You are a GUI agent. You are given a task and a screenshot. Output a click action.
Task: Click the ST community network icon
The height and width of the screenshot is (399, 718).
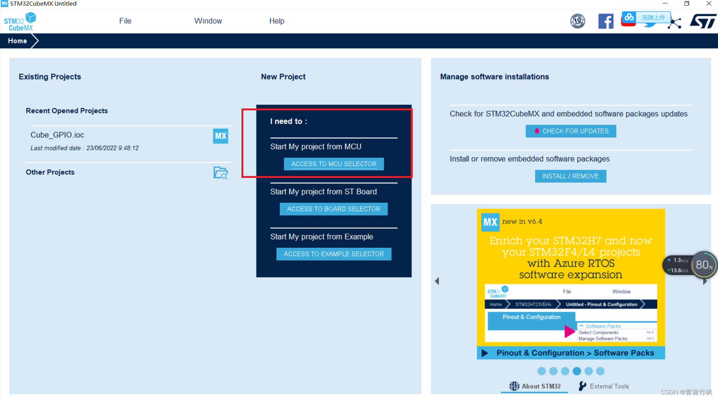675,23
